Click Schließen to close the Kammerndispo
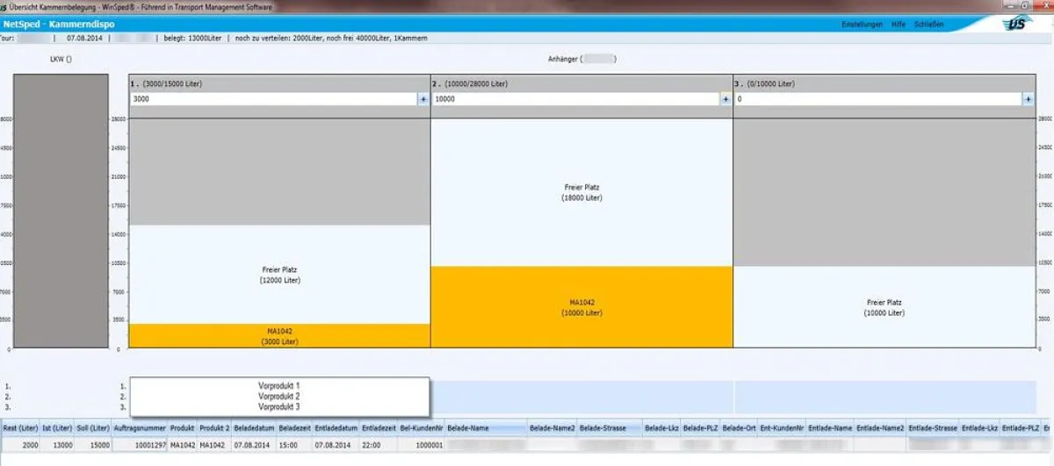The height and width of the screenshot is (466, 1054). [928, 25]
